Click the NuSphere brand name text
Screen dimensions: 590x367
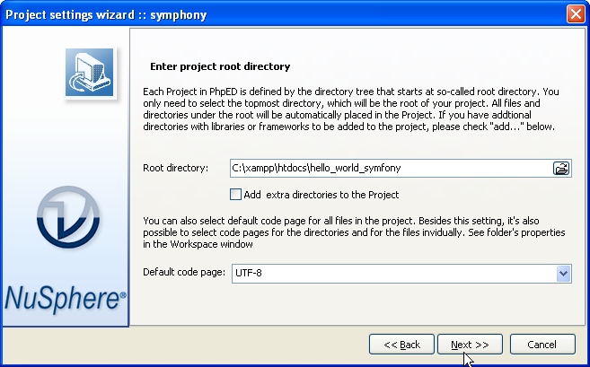tap(67, 298)
